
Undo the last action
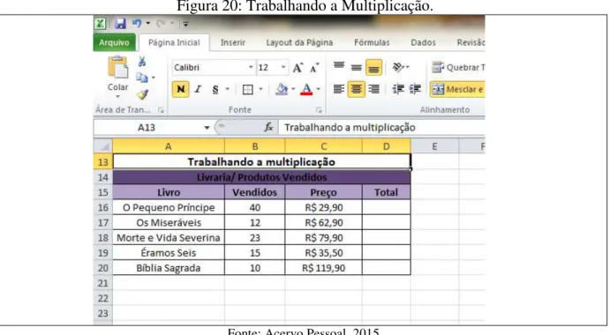(137, 23)
